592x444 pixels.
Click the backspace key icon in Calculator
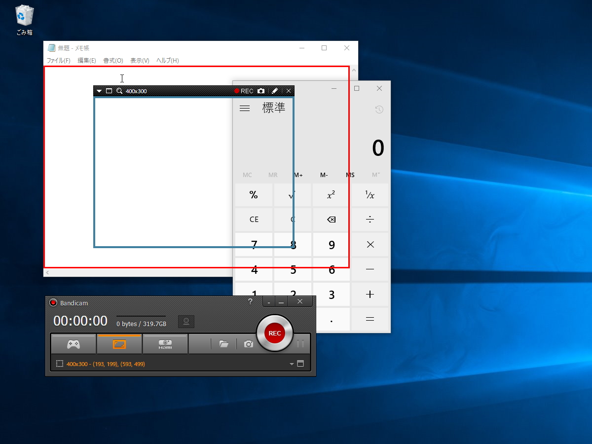(x=331, y=220)
